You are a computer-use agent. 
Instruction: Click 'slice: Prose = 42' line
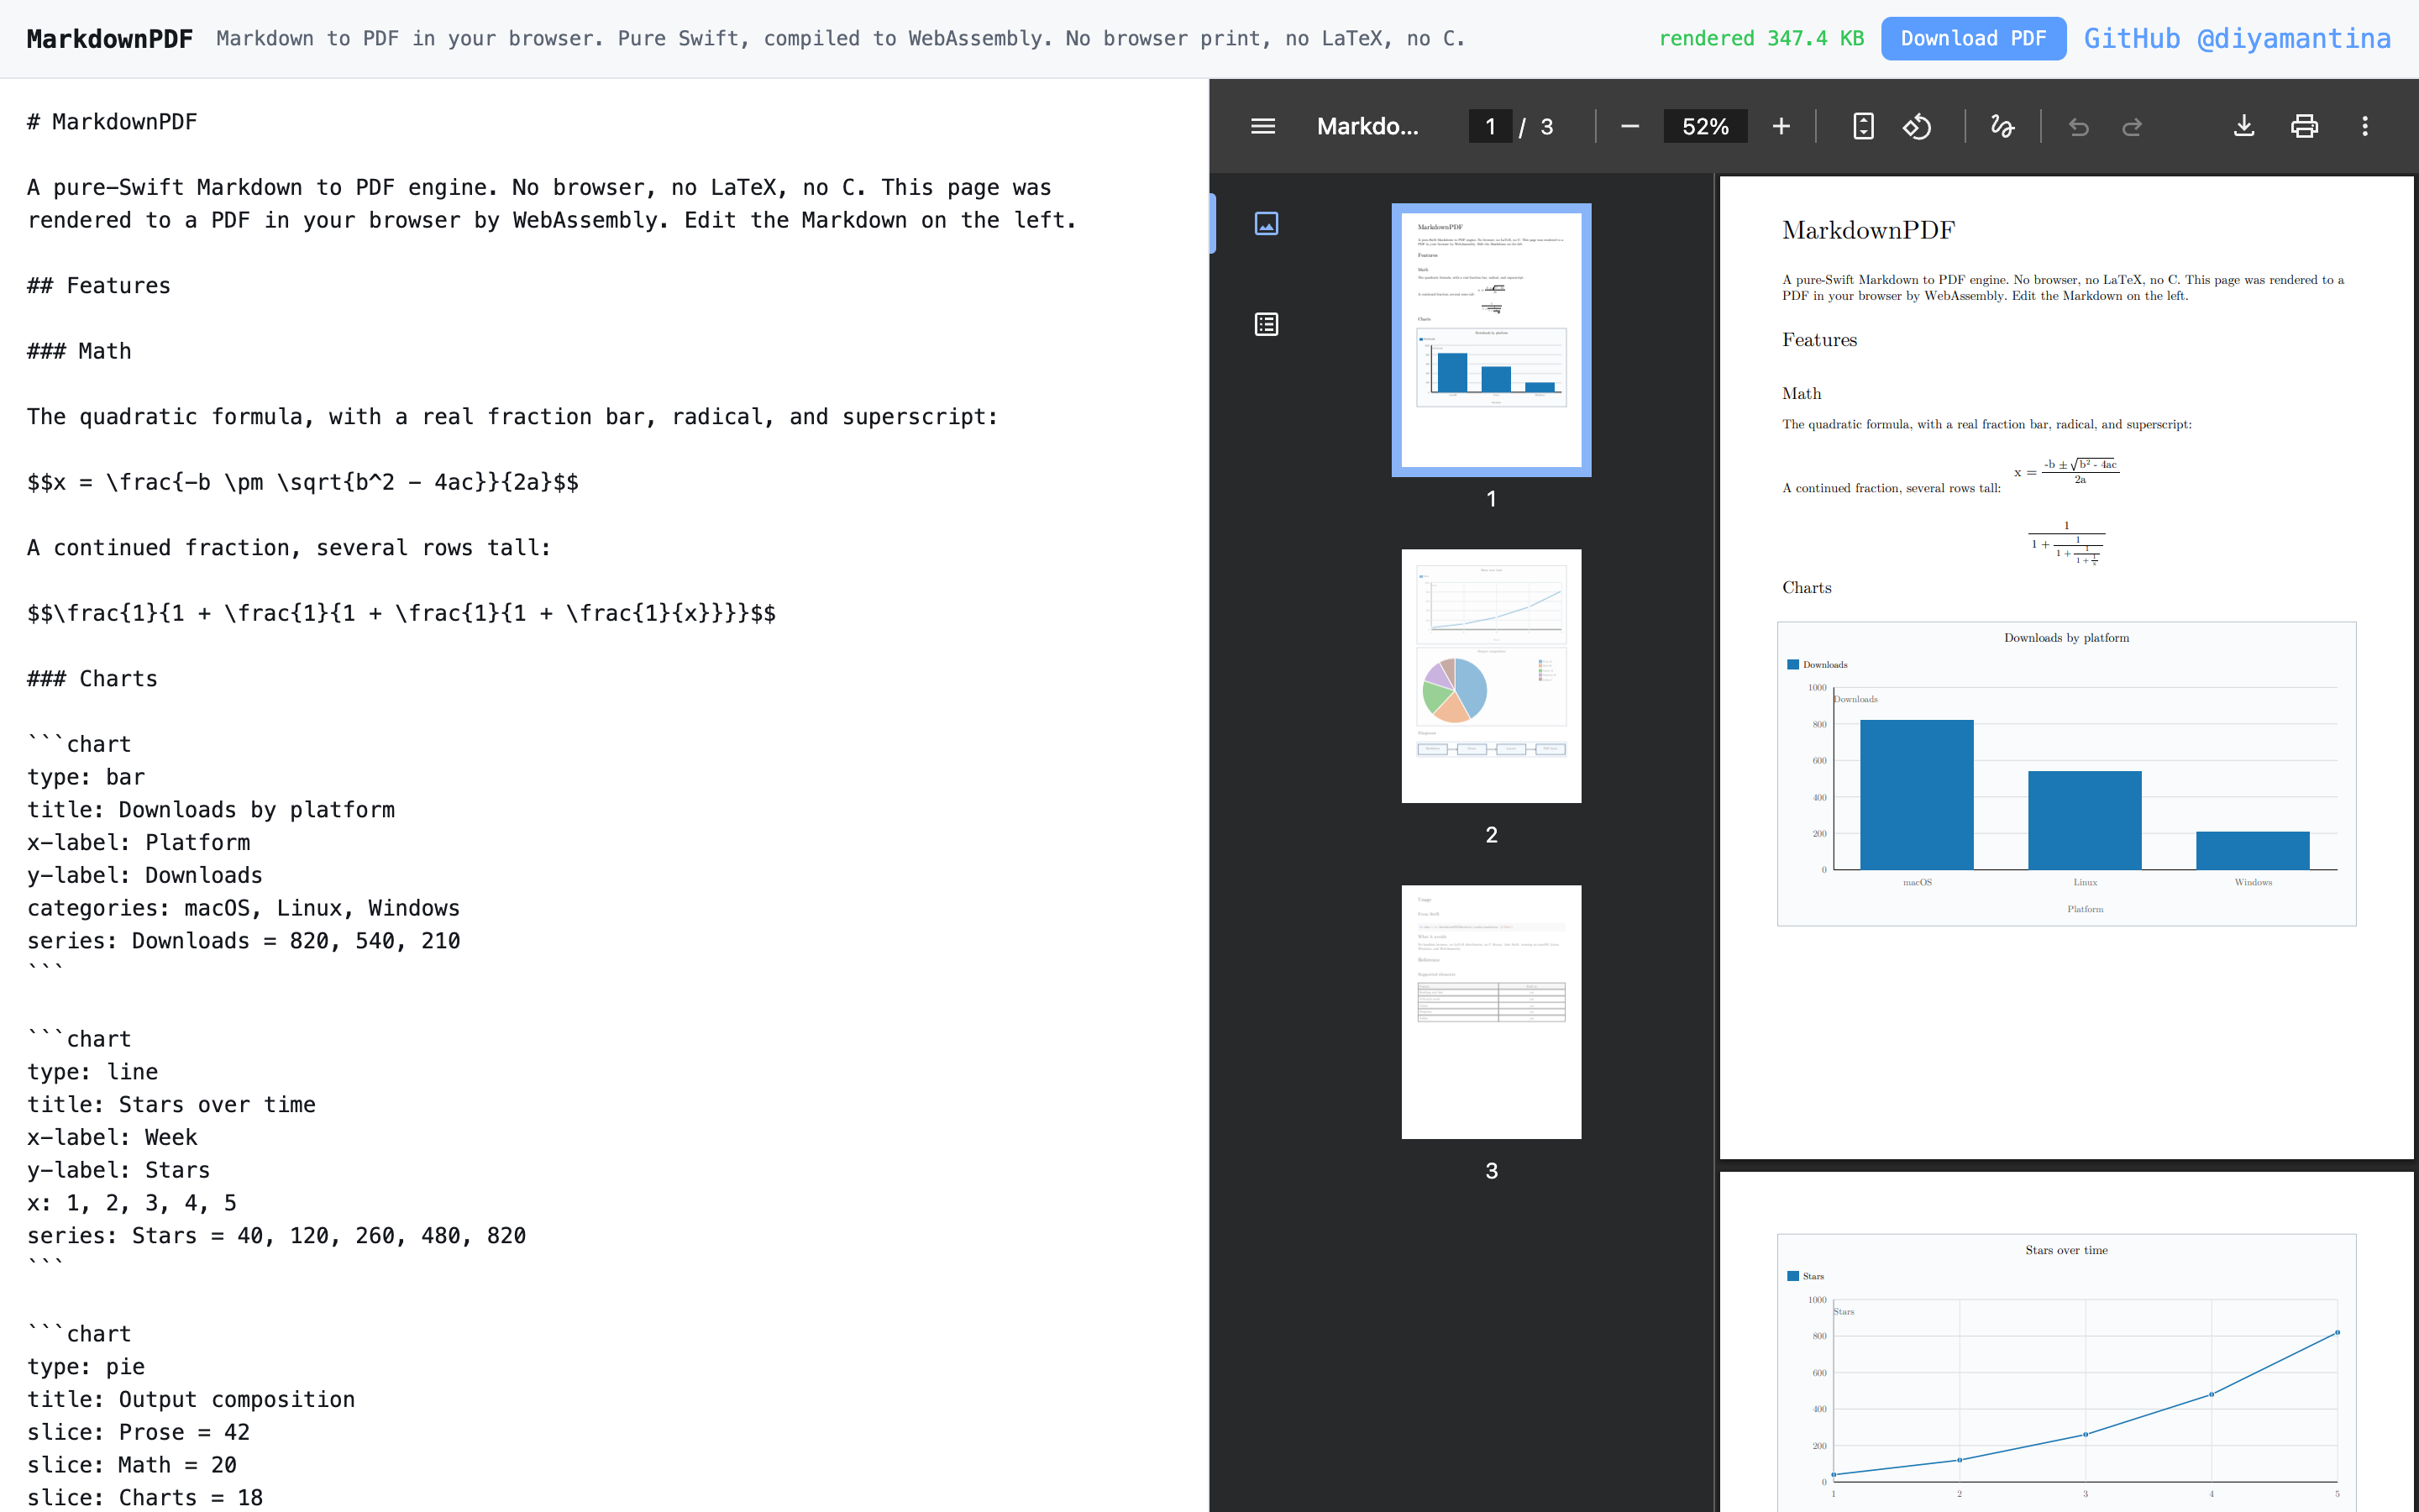138,1432
